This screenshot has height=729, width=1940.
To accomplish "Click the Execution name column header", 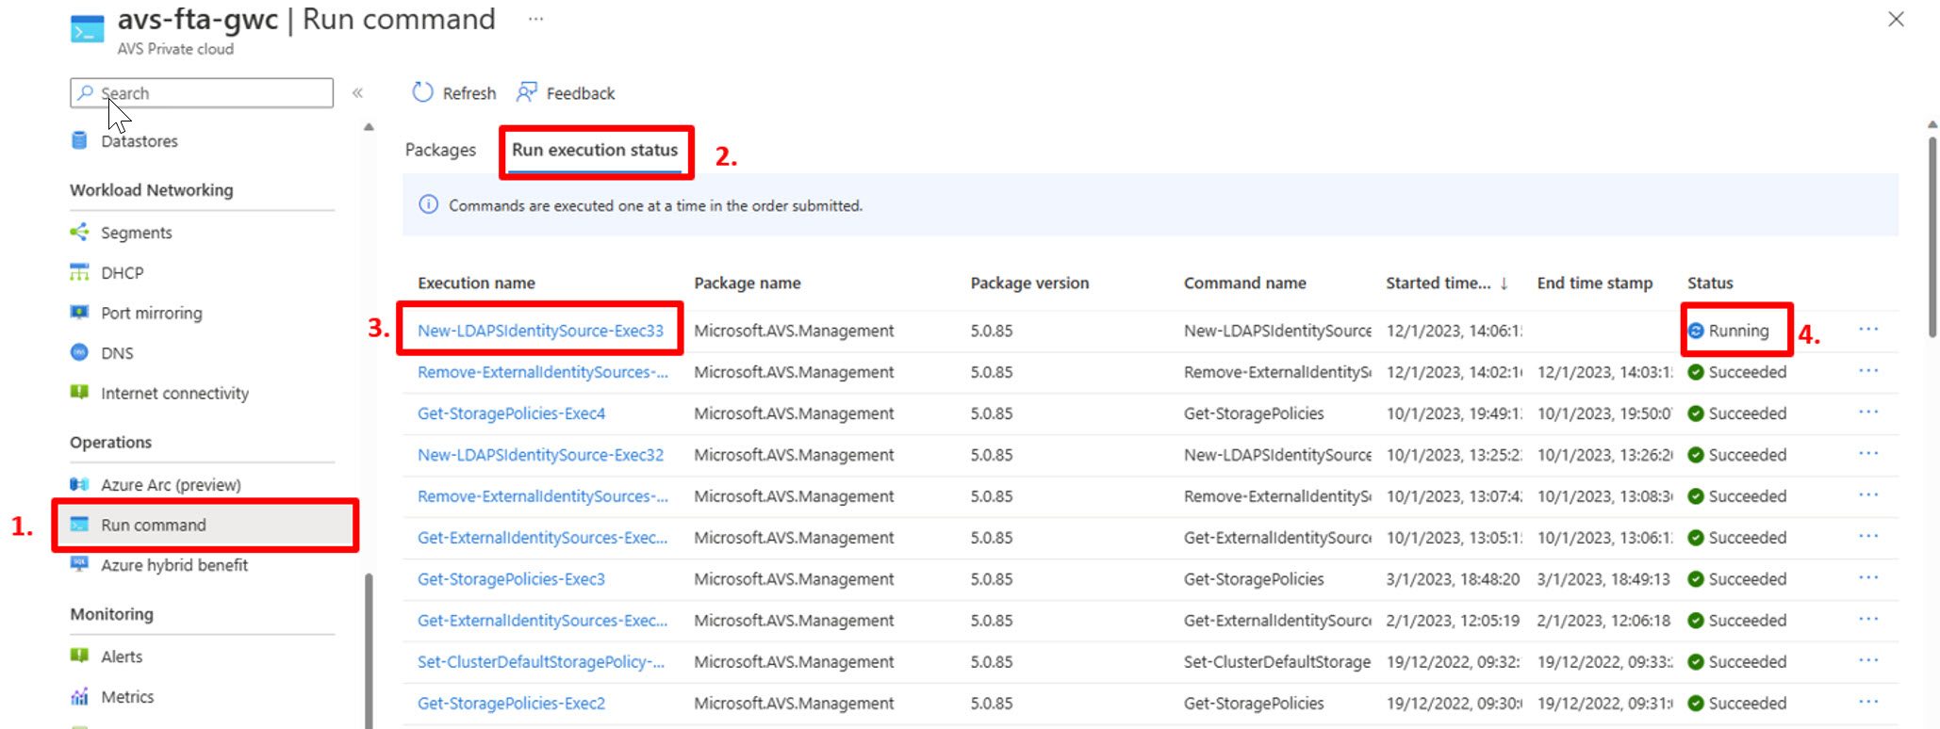I will (x=476, y=283).
